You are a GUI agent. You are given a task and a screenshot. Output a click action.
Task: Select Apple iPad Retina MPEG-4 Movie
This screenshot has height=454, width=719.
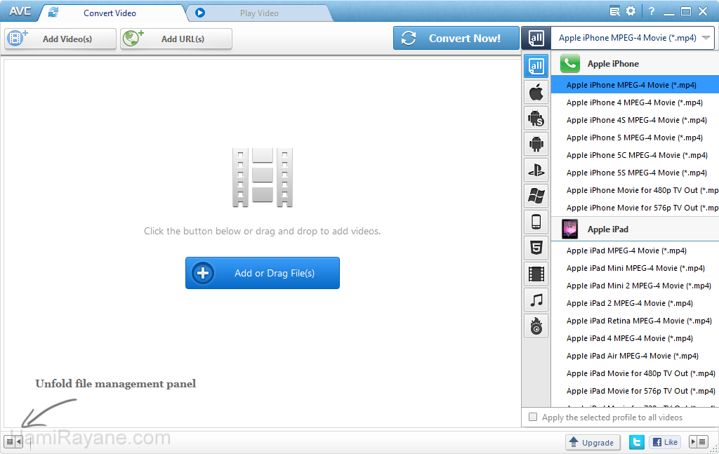(x=635, y=321)
